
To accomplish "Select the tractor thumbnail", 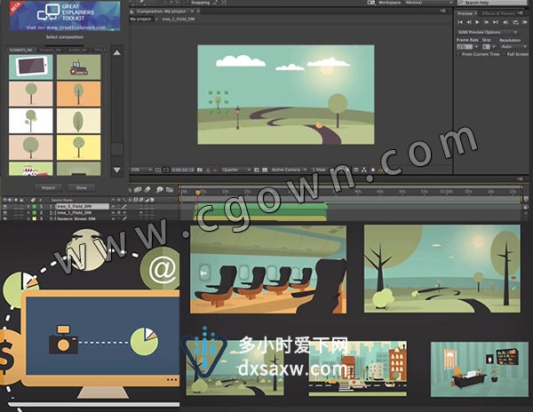I will [78, 67].
